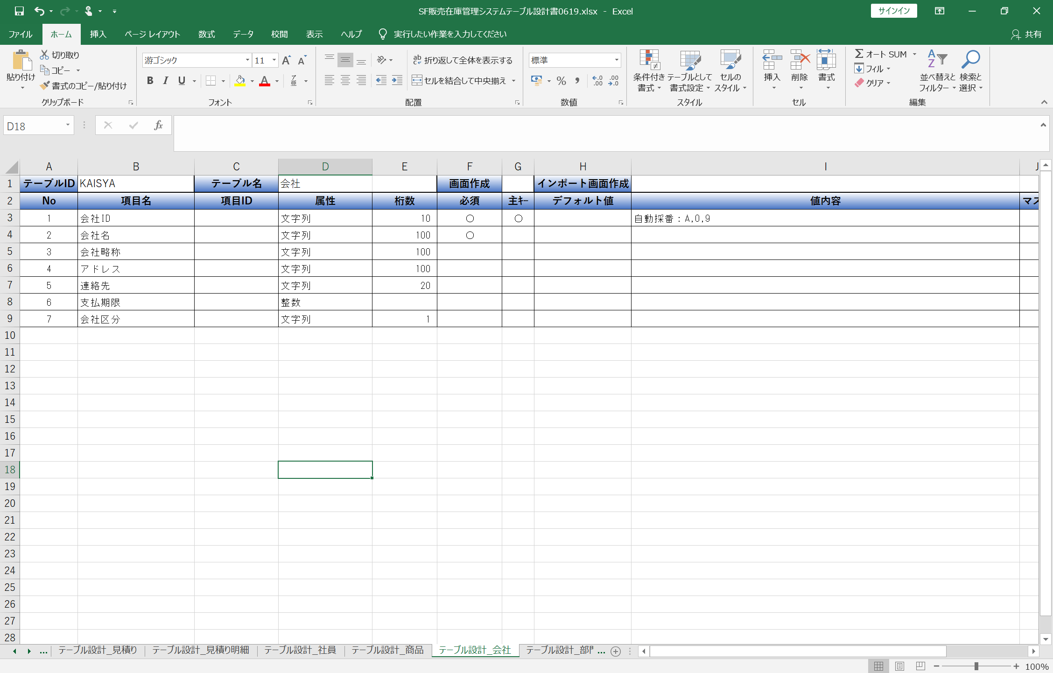Viewport: 1053px width, 673px height.
Task: Click the Save icon in quick access toolbar
Action: 19,11
